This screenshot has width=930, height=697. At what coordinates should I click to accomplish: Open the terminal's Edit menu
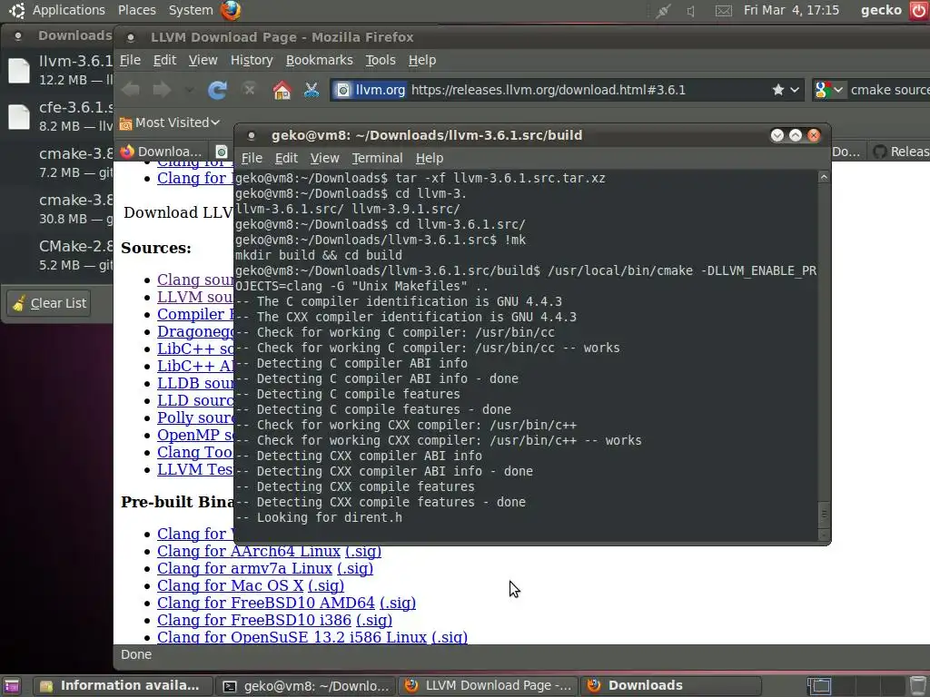pos(286,158)
